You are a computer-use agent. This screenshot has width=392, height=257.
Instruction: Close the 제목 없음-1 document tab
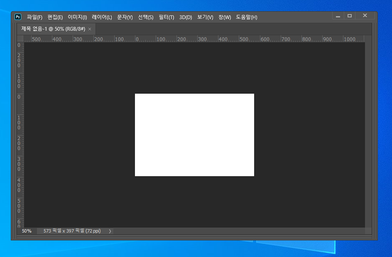90,29
